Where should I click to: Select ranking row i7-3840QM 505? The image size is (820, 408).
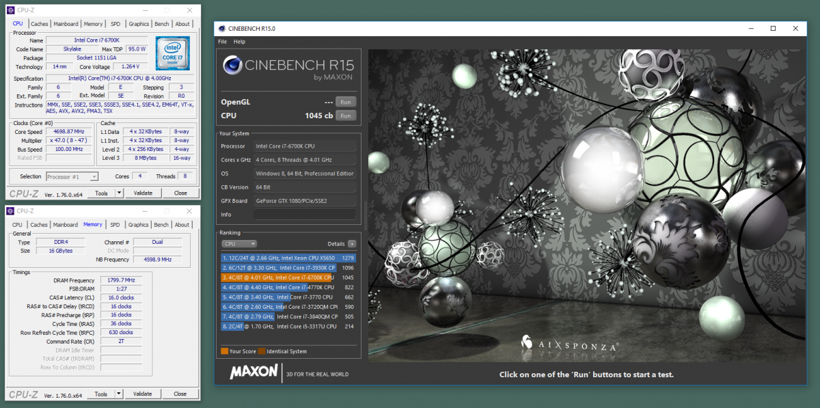[x=288, y=317]
